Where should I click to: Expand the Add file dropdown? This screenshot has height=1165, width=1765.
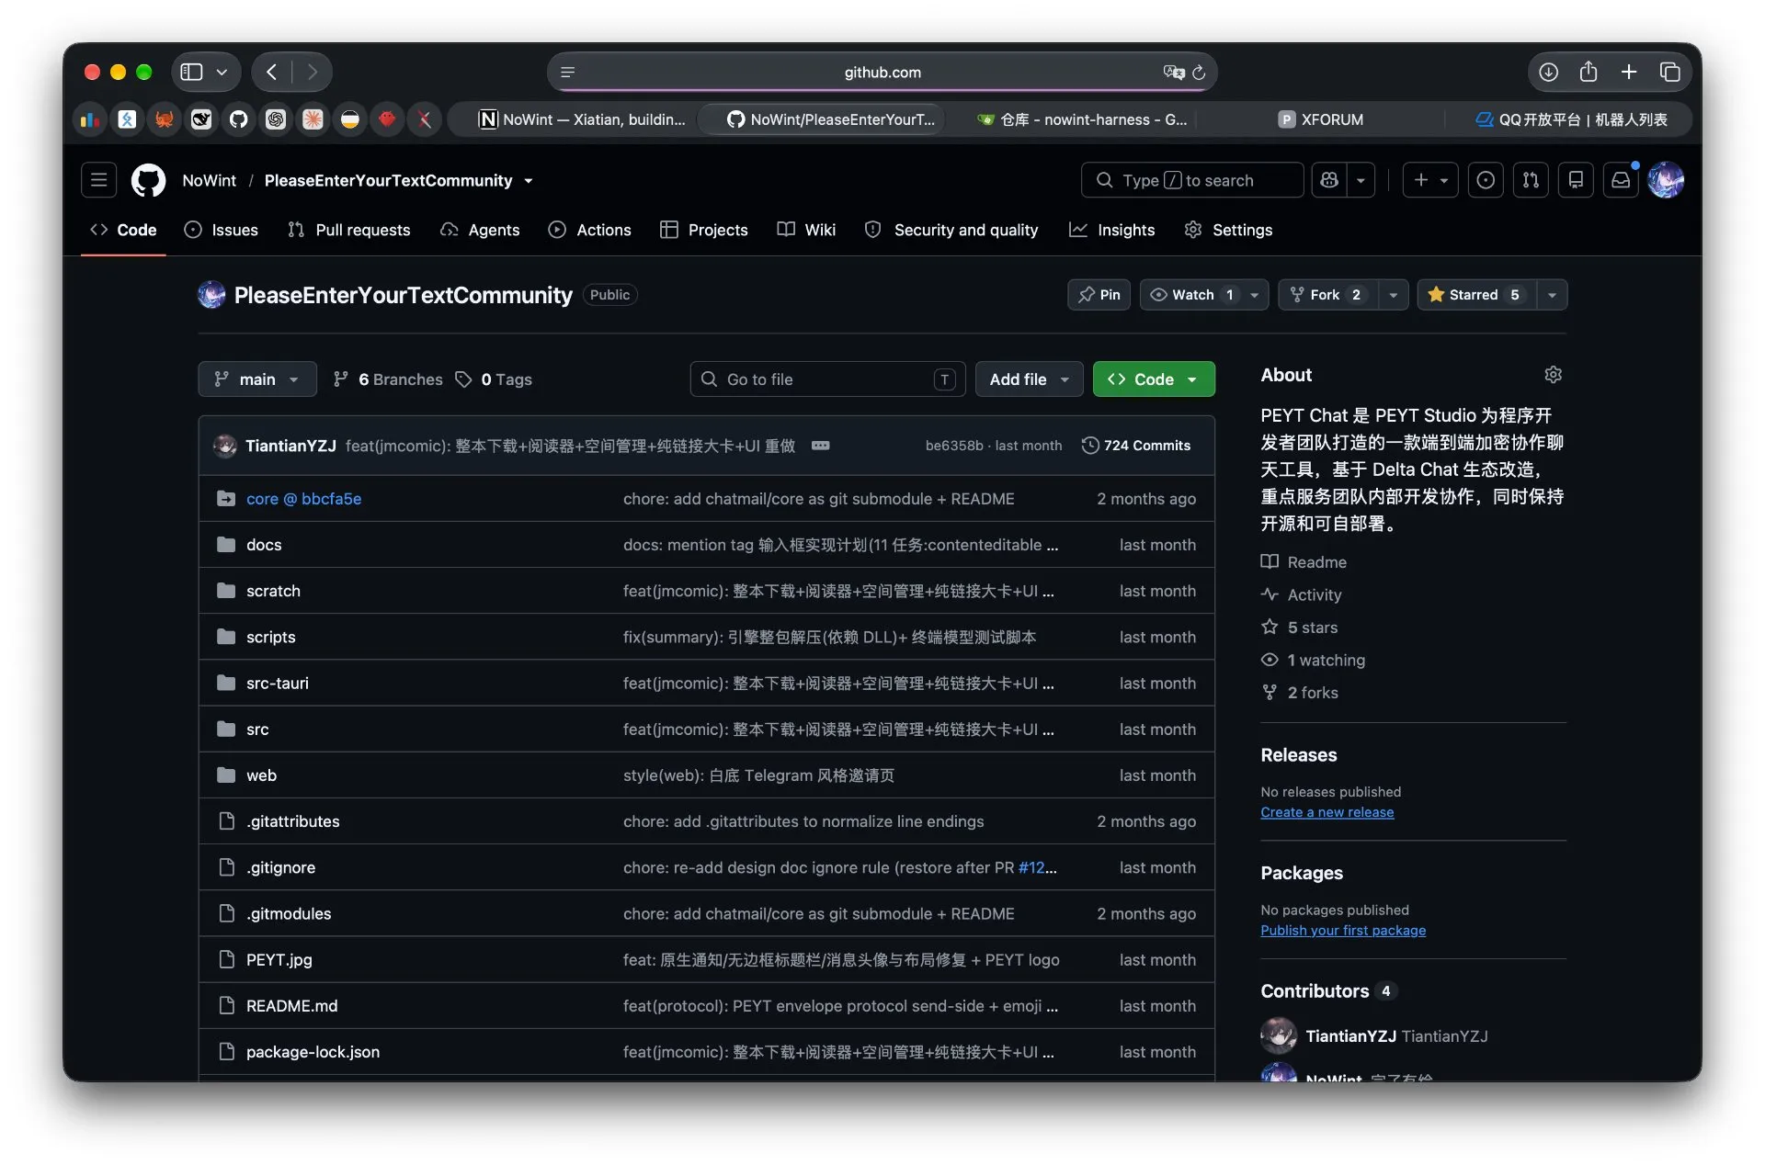(x=1030, y=379)
